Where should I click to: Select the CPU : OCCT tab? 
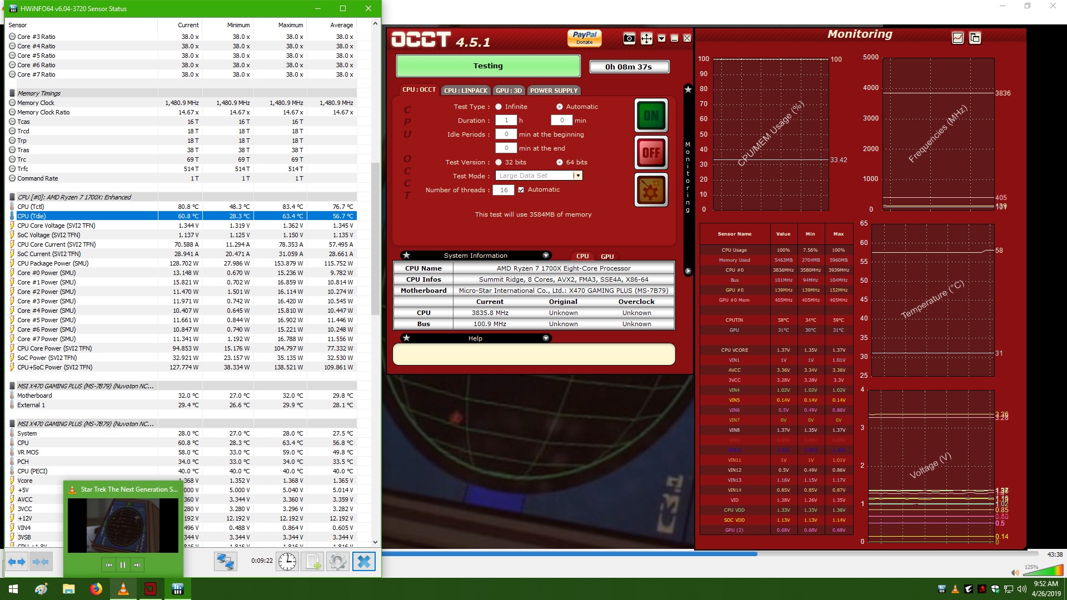pos(418,89)
